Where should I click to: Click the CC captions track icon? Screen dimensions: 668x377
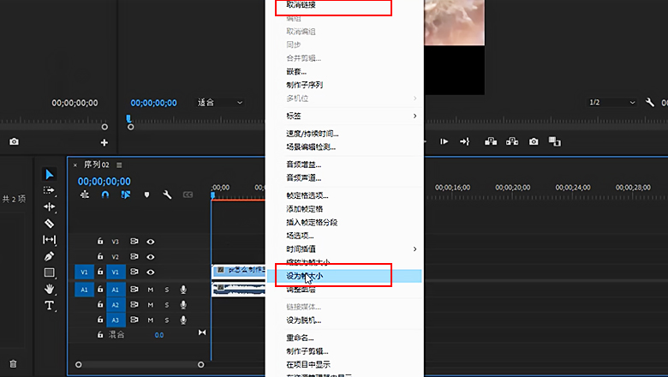[x=188, y=194]
